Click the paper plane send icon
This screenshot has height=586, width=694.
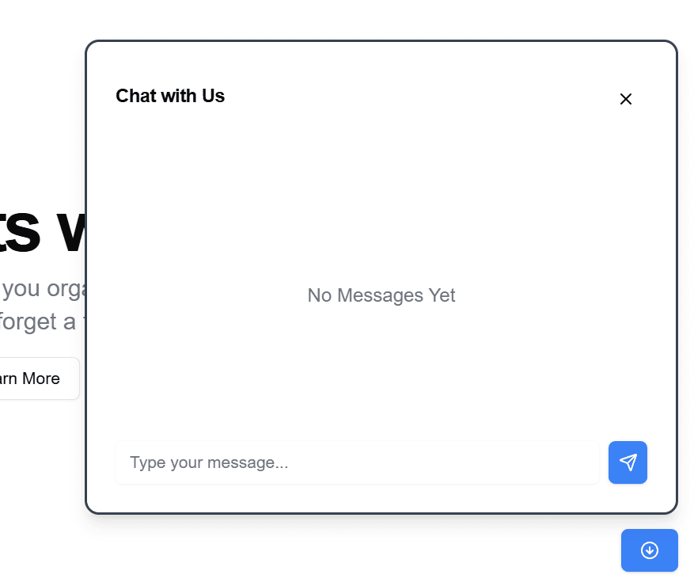628,462
